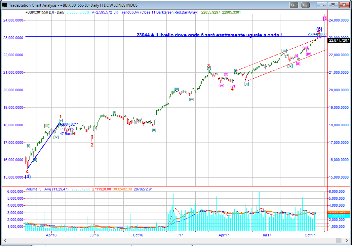Minimize the Chart Analysis window
Image resolution: width=352 pixels, height=246 pixels.
pyautogui.click(x=322, y=5)
